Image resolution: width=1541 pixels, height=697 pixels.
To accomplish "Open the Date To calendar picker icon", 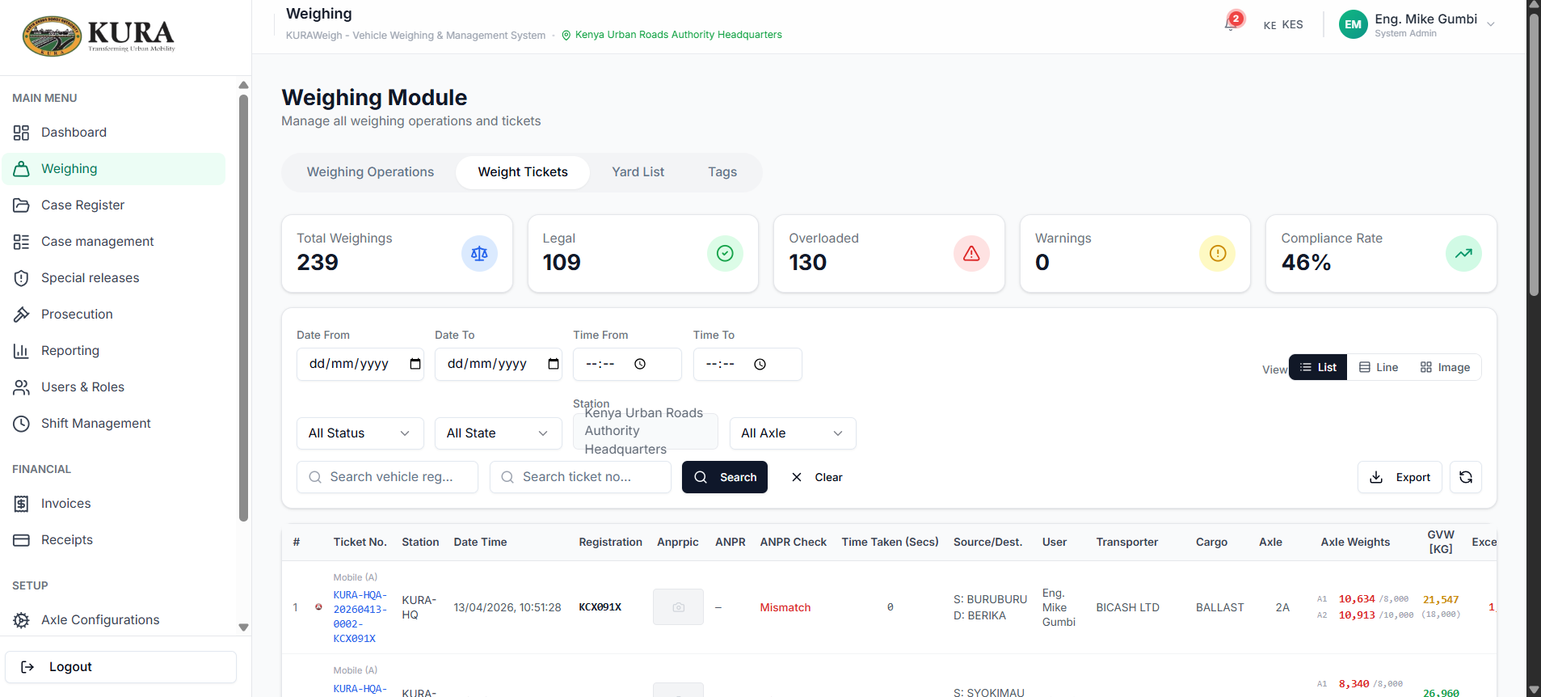I will click(x=554, y=364).
